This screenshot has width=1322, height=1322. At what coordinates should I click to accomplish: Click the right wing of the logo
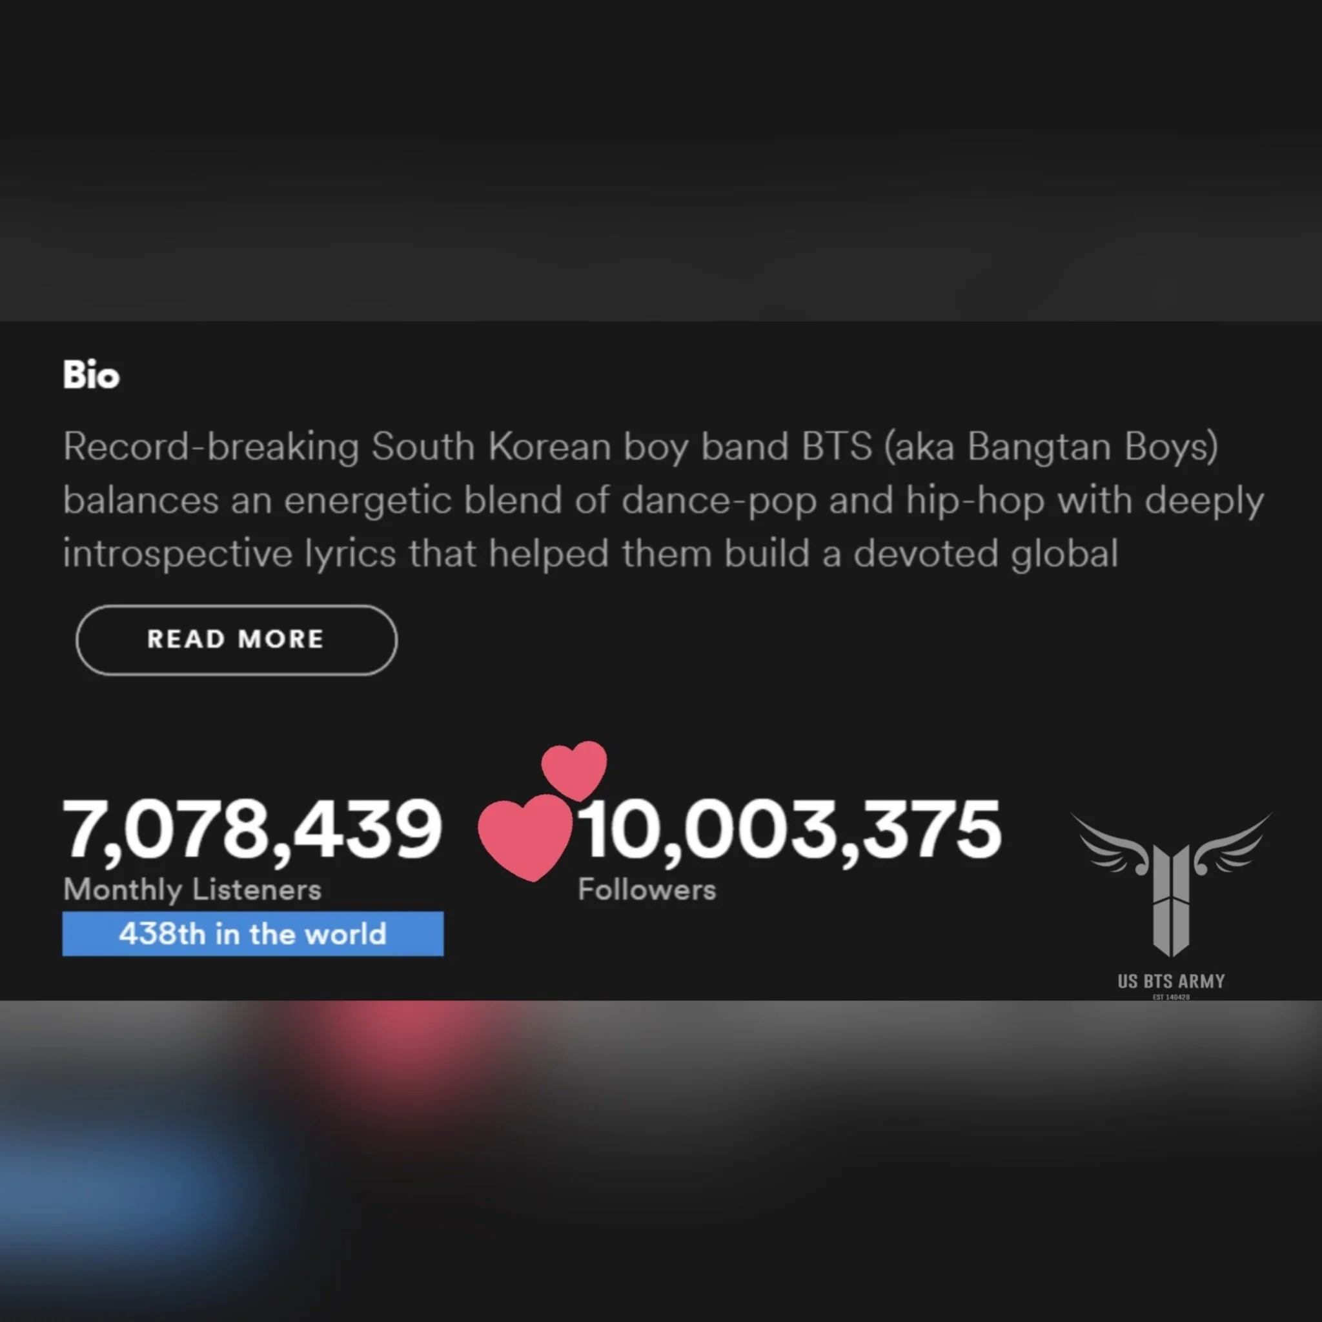coord(1232,844)
